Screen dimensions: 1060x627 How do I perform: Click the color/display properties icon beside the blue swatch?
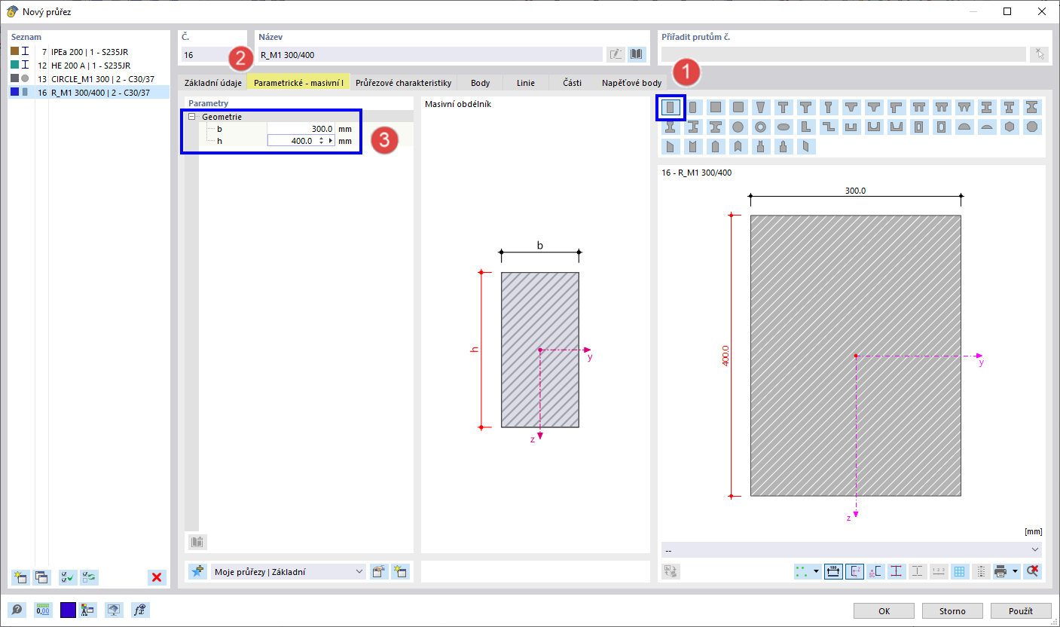coord(88,610)
